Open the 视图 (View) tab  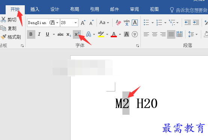pos(154,9)
